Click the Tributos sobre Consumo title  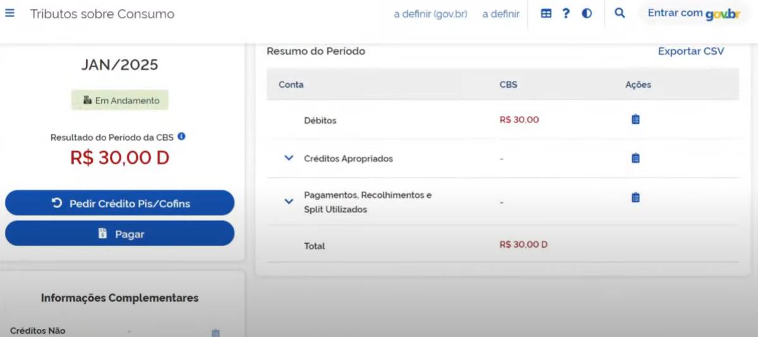[102, 14]
